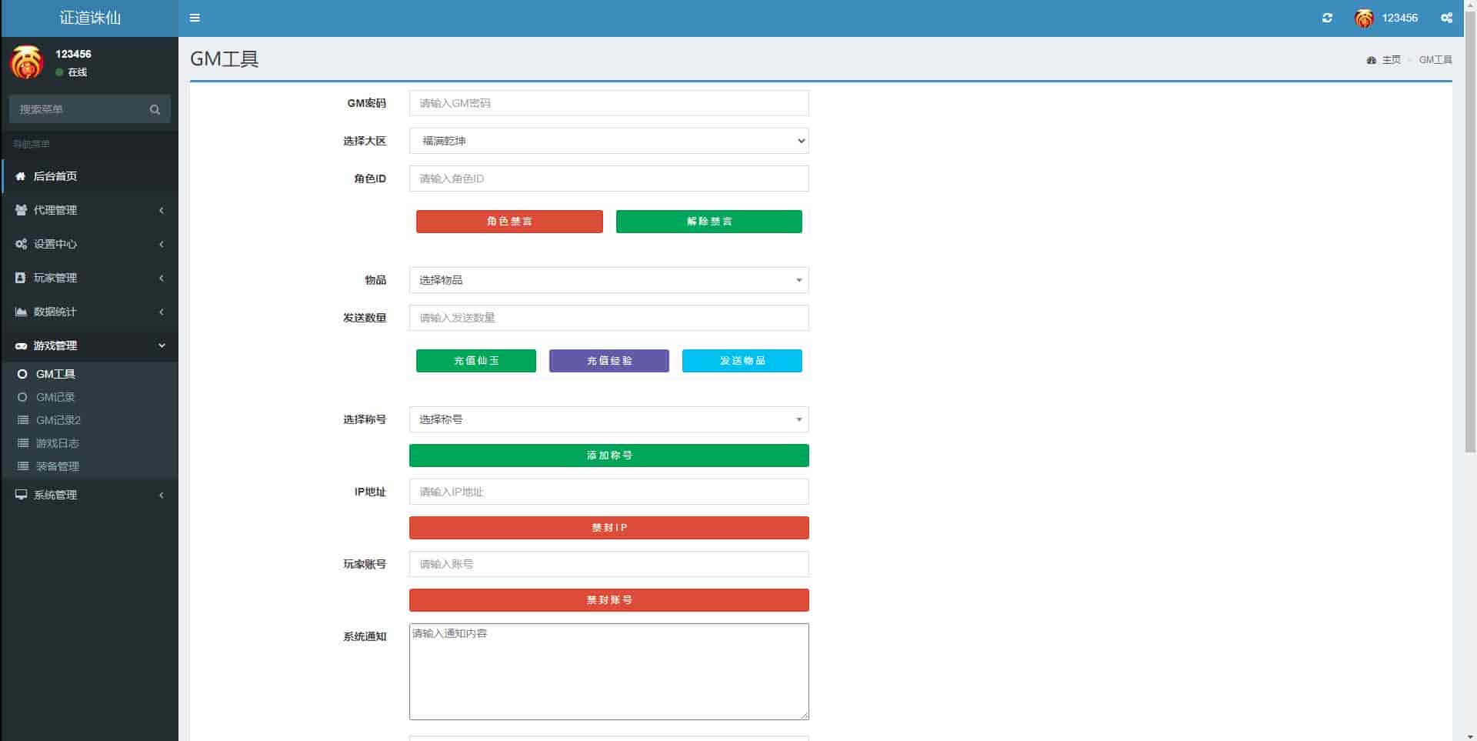The image size is (1477, 741).
Task: Open 后台首页 via home icon
Action: click(x=21, y=176)
